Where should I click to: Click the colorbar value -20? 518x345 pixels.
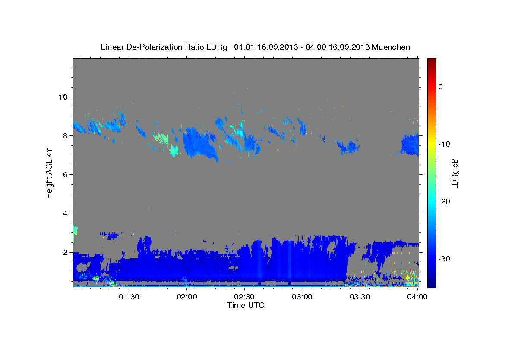[444, 201]
